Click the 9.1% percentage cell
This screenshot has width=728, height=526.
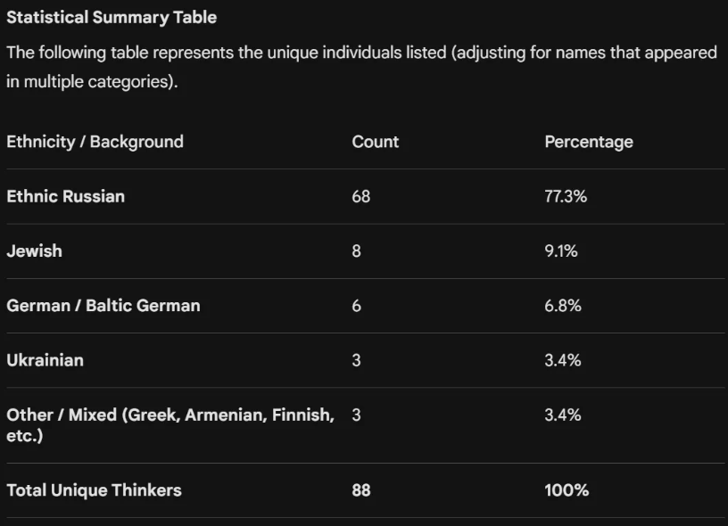561,251
